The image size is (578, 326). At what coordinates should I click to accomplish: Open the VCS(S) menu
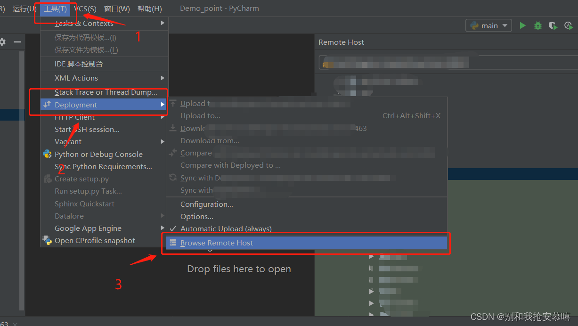[x=85, y=8]
